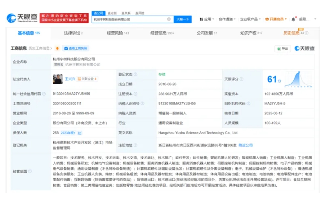Click the 曾用名 former name tag
This screenshot has width=325, height=199.
tap(58, 64)
